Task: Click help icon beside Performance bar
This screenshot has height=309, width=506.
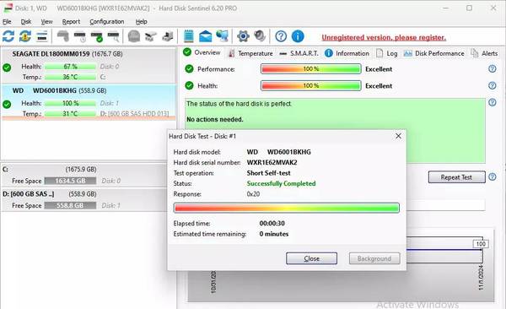Action: tap(493, 68)
